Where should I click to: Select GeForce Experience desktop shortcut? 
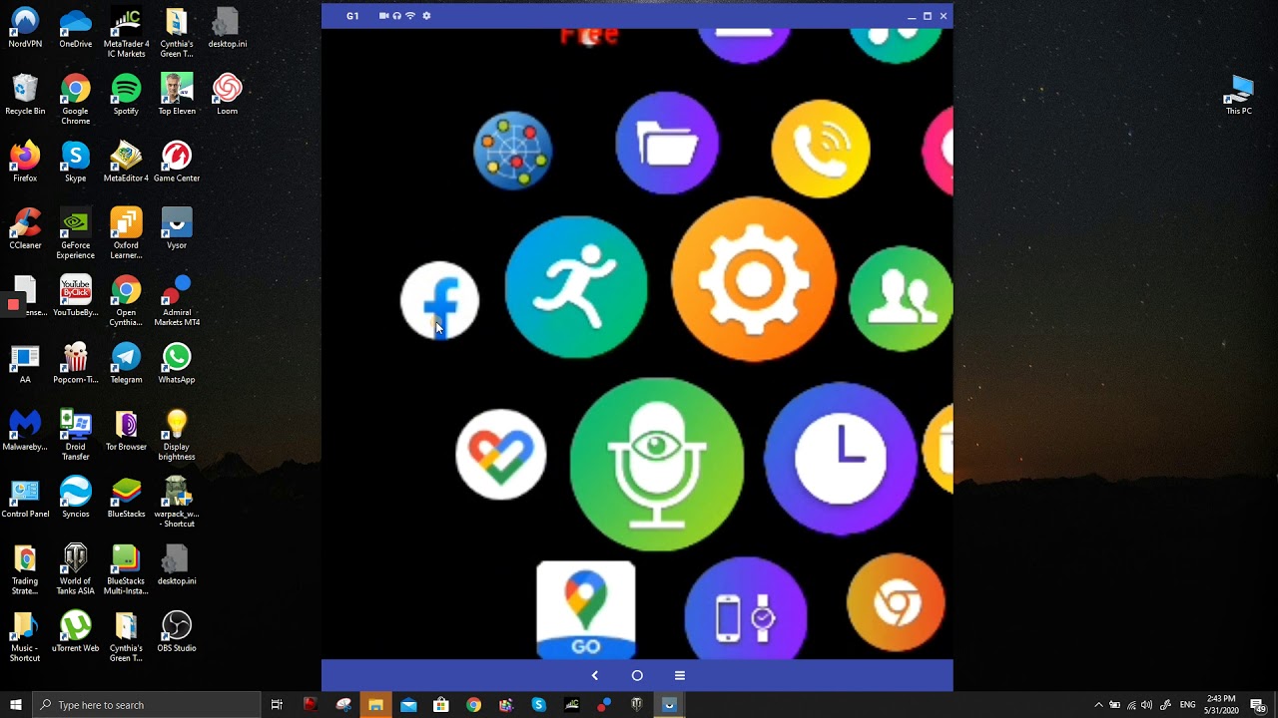click(x=76, y=234)
